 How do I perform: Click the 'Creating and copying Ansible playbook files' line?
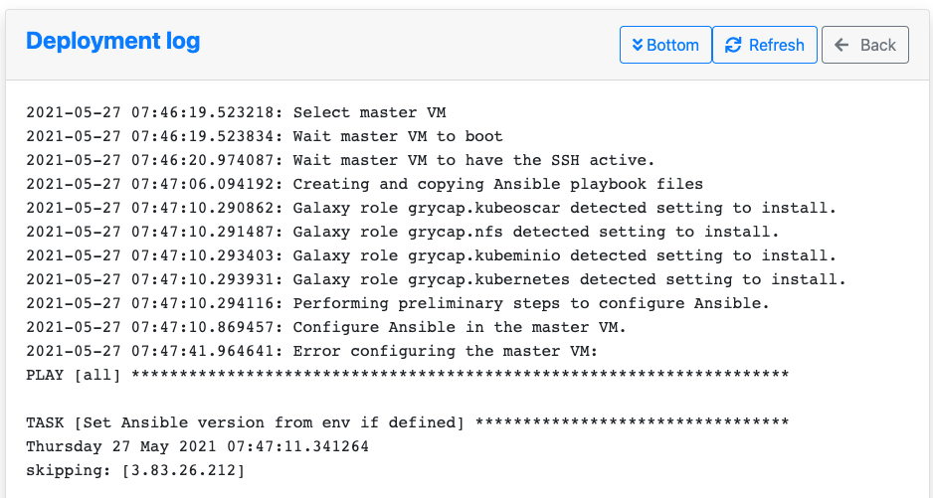[365, 184]
